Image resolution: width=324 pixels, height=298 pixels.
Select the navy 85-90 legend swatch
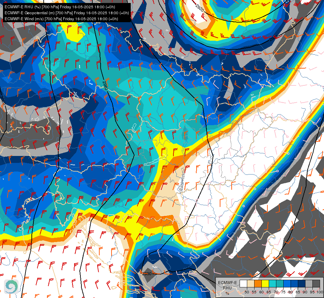(x=302, y=284)
